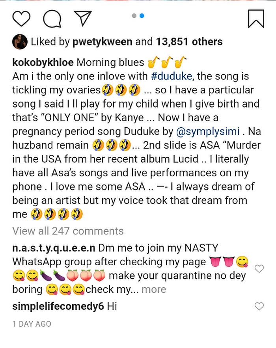Open simplelifecomedy6's profile
This screenshot has width=276, height=348.
[x=58, y=307]
